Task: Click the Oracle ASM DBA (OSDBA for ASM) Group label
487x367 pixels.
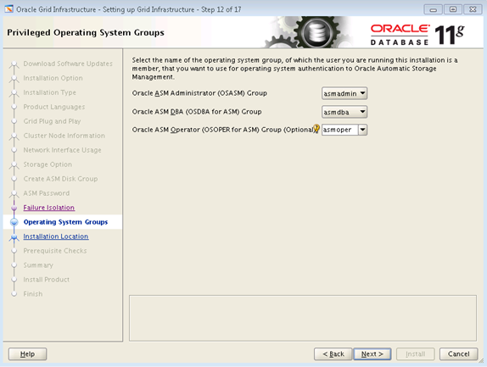Action: click(197, 112)
